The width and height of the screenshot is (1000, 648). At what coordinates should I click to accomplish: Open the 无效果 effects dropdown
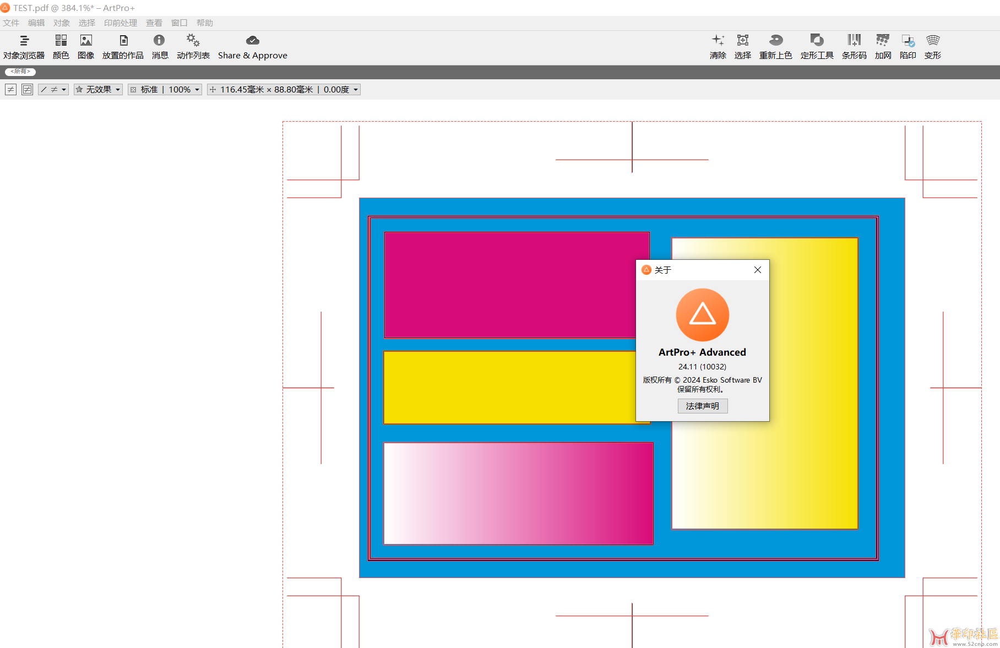pos(98,90)
